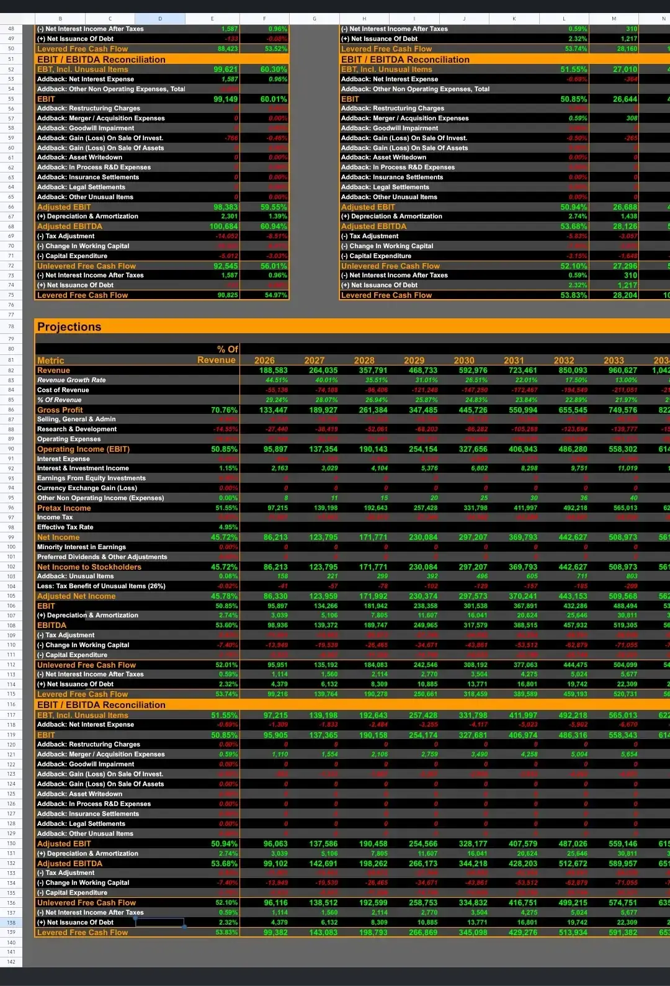Click Adjusted EBITDA value 100,684
The width and height of the screenshot is (670, 986).
[x=224, y=226]
